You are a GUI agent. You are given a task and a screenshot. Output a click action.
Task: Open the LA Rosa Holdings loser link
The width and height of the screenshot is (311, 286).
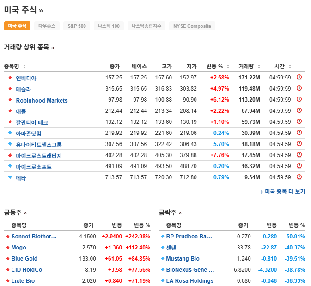tap(190, 281)
